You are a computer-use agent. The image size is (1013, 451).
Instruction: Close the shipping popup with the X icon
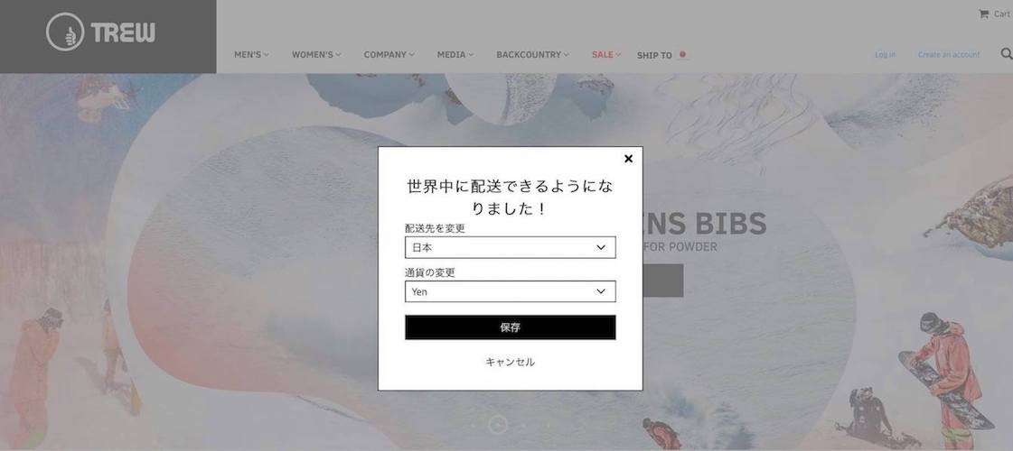(x=628, y=159)
